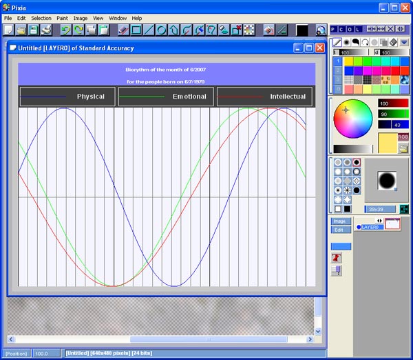This screenshot has width=413, height=360.
Task: Select the circle shape tool
Action: 160,30
